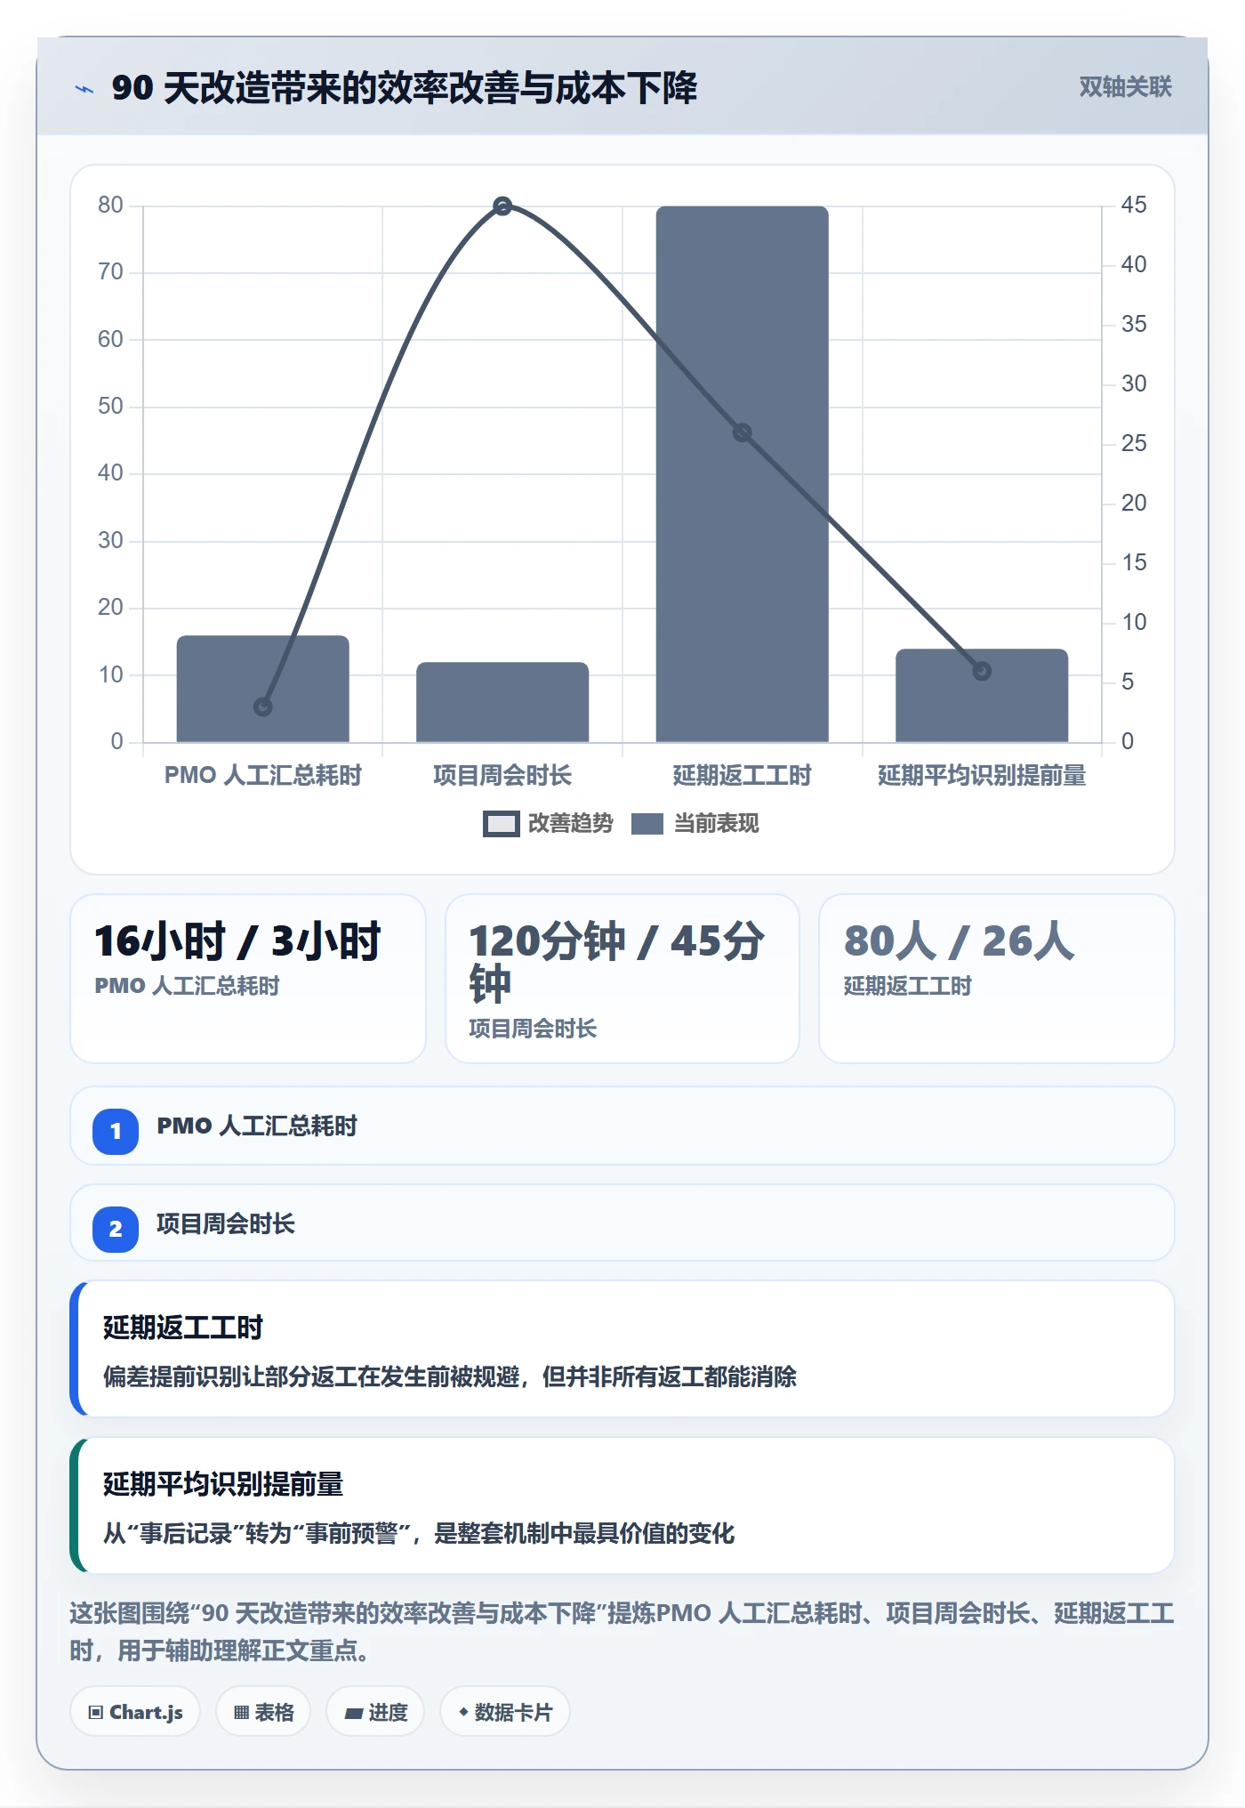Click the summary paragraph starting 这张图围绕

click(622, 1632)
